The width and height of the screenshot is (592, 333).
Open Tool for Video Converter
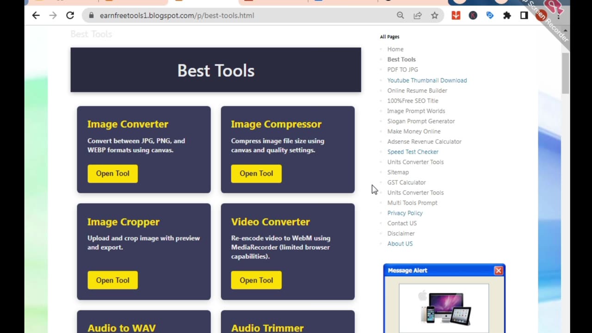256,280
